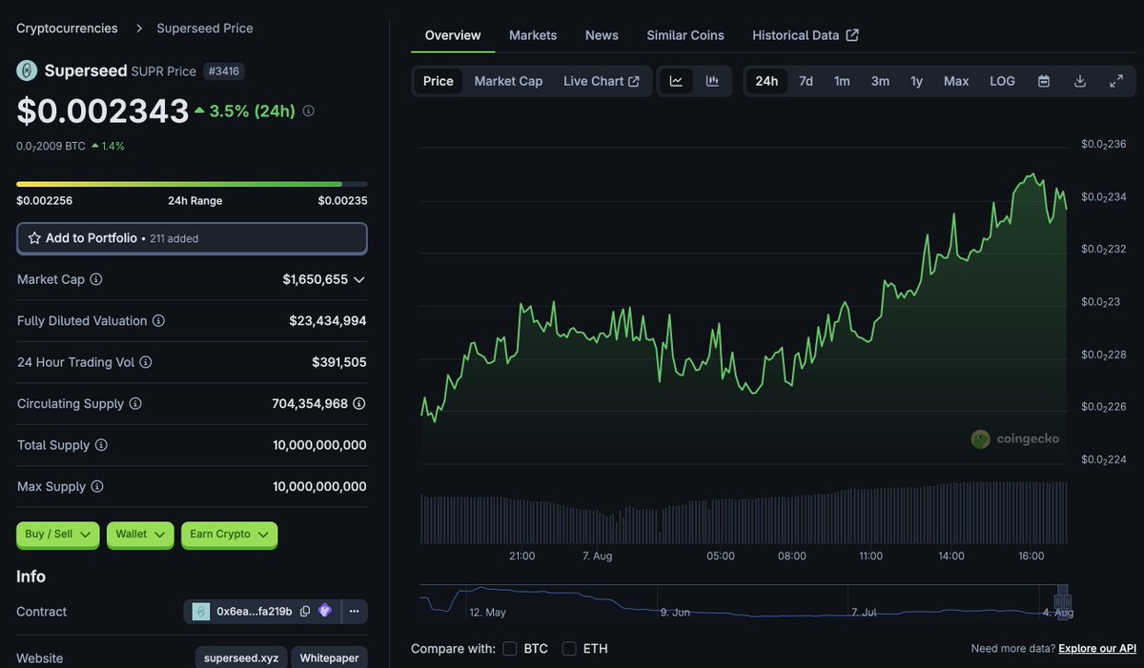This screenshot has width=1144, height=668.
Task: Toggle the BTC compare checkbox
Action: 510,649
